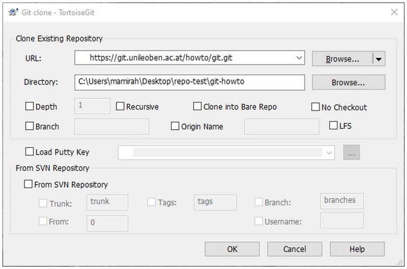Click the Cancel button
This screenshot has width=407, height=269.
coord(295,249)
